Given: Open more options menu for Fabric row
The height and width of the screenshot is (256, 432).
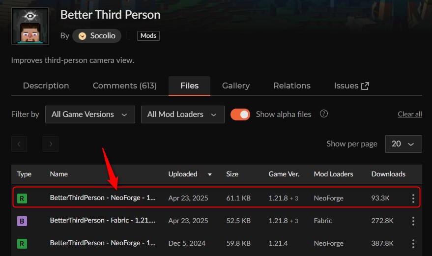Looking at the screenshot, I should point(413,221).
